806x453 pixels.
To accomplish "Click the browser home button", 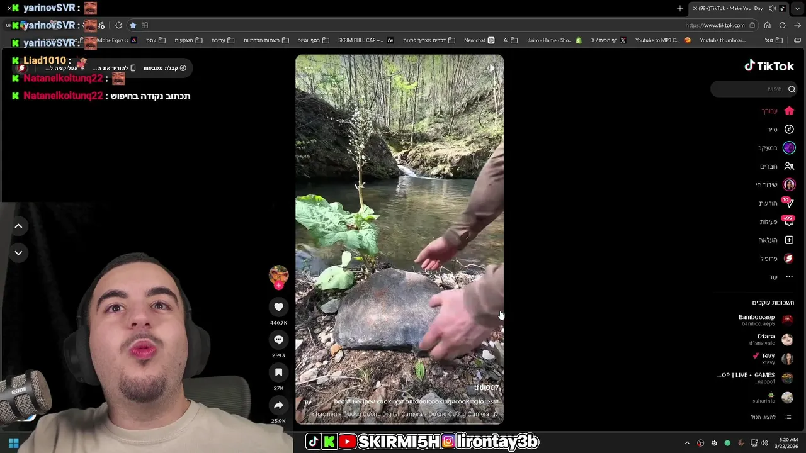I will click(x=767, y=25).
